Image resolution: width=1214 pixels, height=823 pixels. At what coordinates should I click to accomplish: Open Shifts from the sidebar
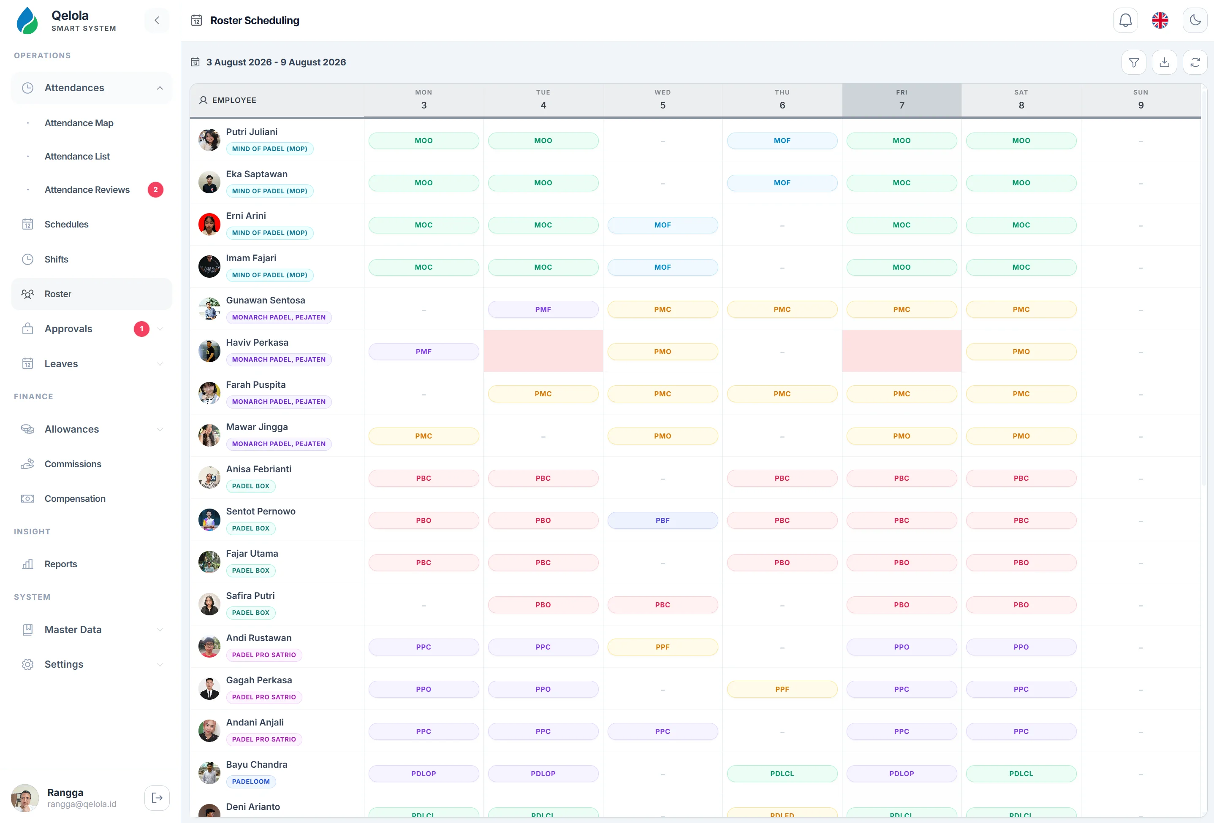point(91,260)
